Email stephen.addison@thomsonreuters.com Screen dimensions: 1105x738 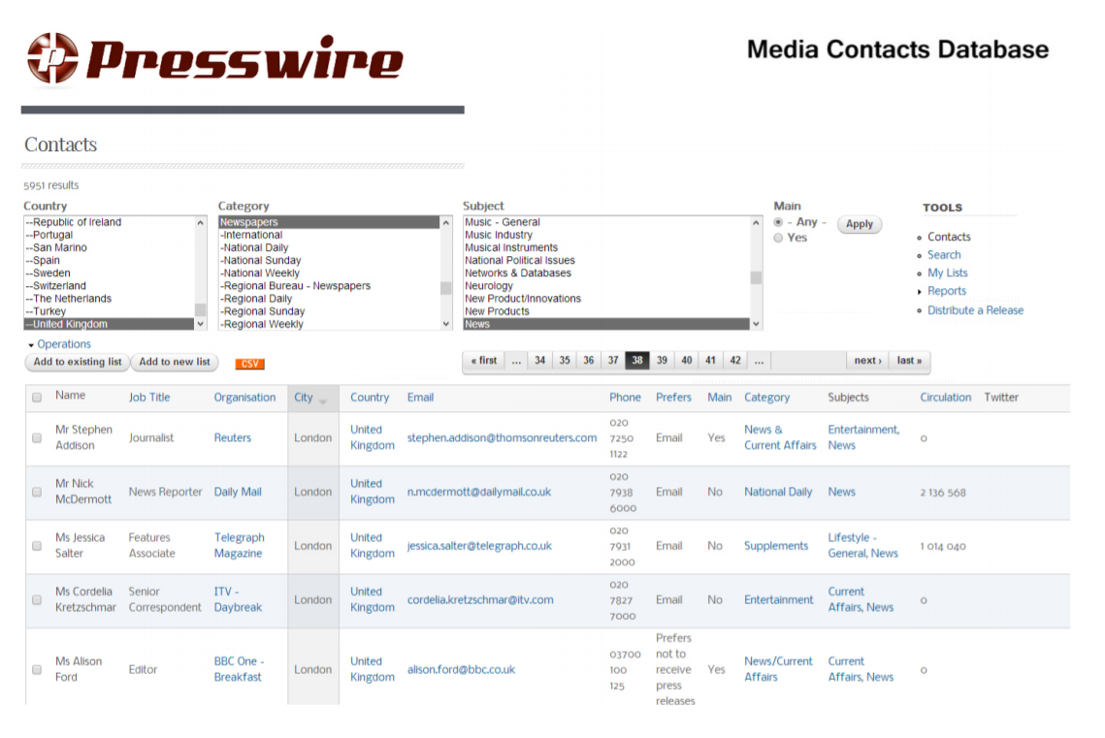[x=502, y=437]
